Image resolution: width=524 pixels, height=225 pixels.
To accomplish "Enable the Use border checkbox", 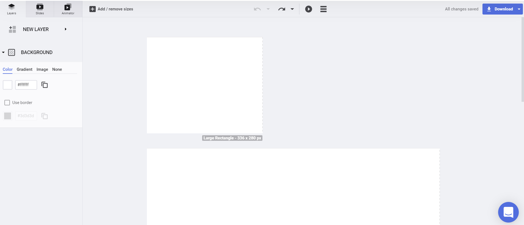I will (7, 103).
